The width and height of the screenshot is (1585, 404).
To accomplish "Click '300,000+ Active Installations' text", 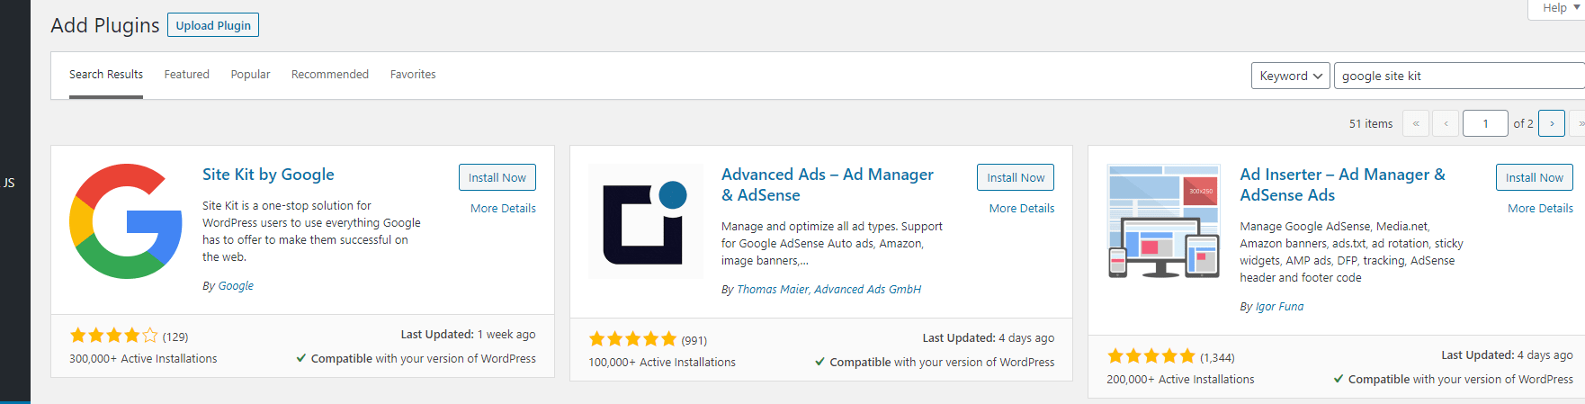I will pos(143,358).
